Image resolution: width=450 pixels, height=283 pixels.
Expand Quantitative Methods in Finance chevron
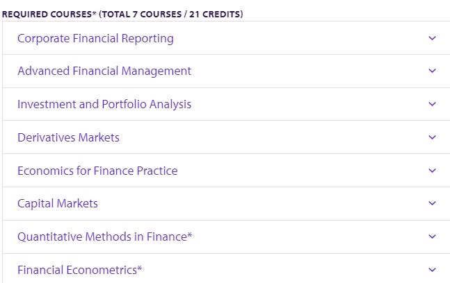coord(432,237)
